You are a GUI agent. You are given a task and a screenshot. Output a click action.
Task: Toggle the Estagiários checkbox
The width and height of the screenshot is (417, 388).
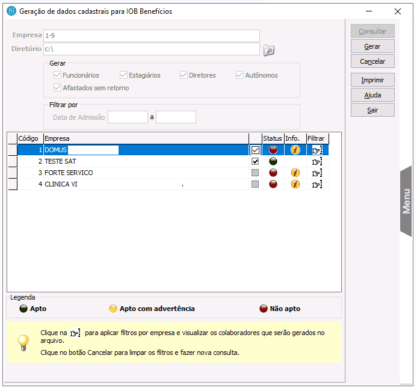[x=124, y=75]
